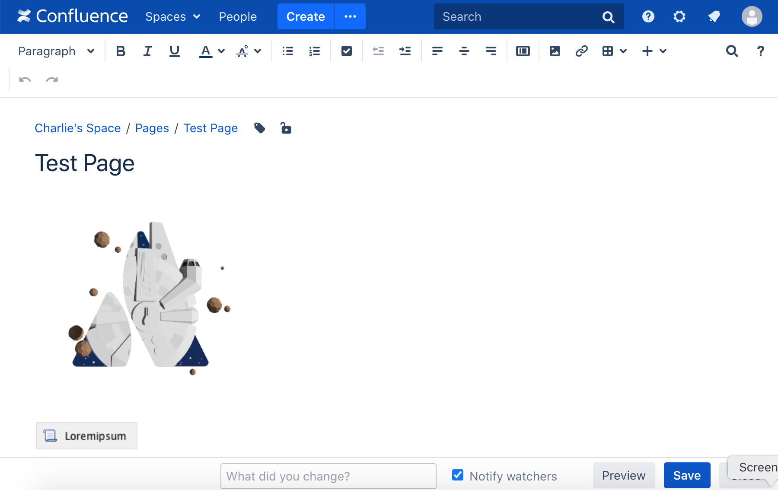Insert a link
This screenshot has height=490, width=778.
click(582, 51)
